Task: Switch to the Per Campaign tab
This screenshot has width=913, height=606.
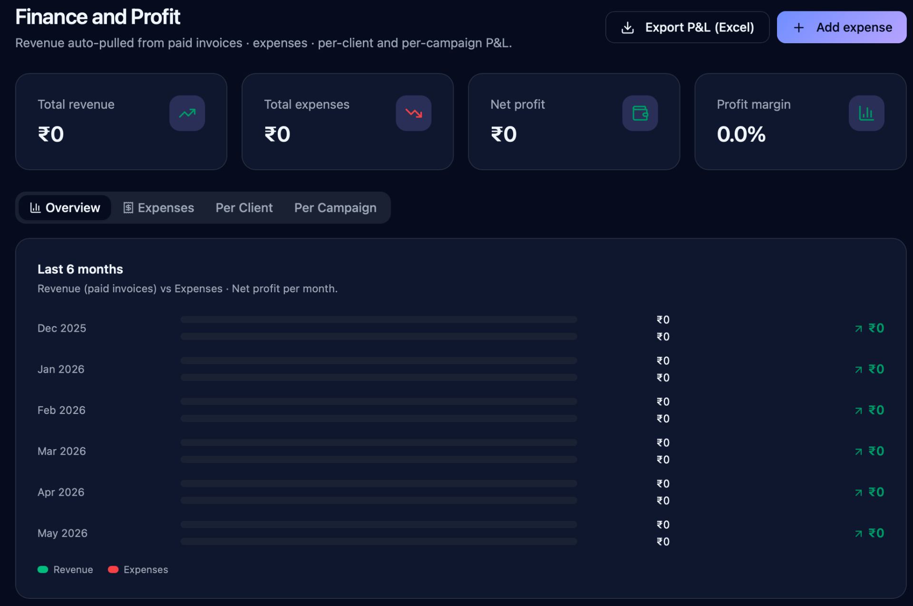Action: [x=335, y=208]
